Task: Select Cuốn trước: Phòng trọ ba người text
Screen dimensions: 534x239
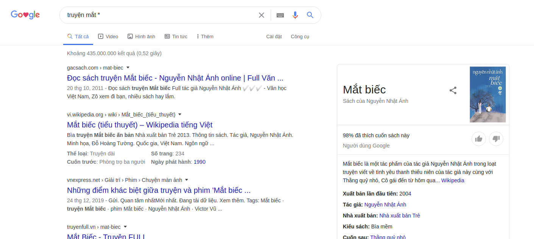Action: pyautogui.click(x=106, y=162)
